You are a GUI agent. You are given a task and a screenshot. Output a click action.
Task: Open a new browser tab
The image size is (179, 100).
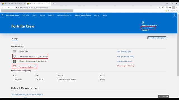click(53, 4)
